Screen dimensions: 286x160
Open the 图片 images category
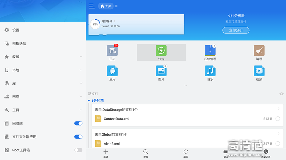pos(161,73)
